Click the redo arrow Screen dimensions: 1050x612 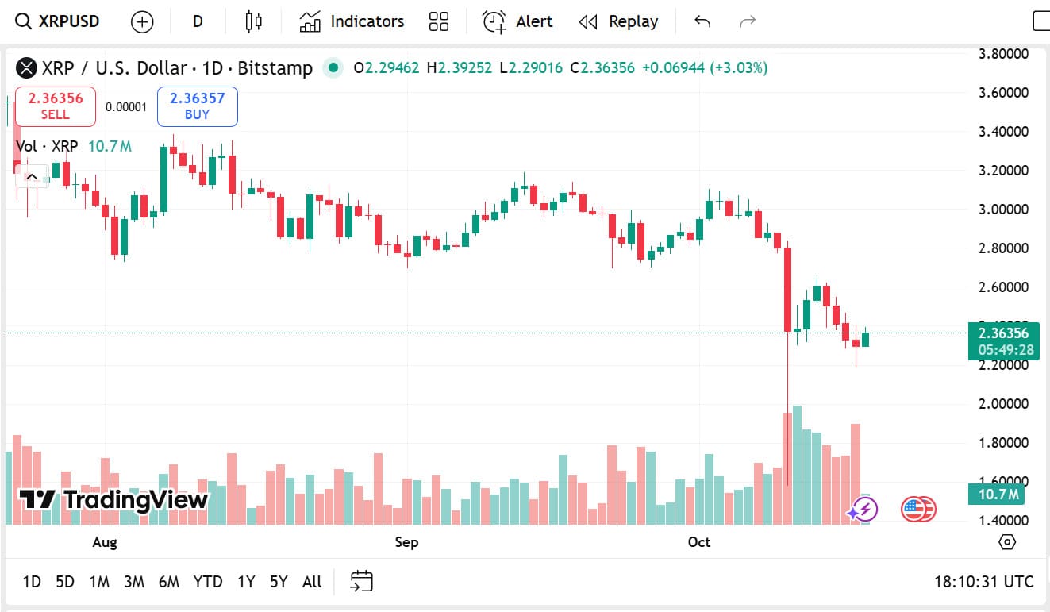tap(747, 21)
